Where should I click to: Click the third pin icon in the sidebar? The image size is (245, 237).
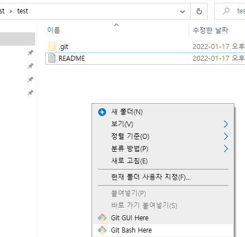(31, 79)
